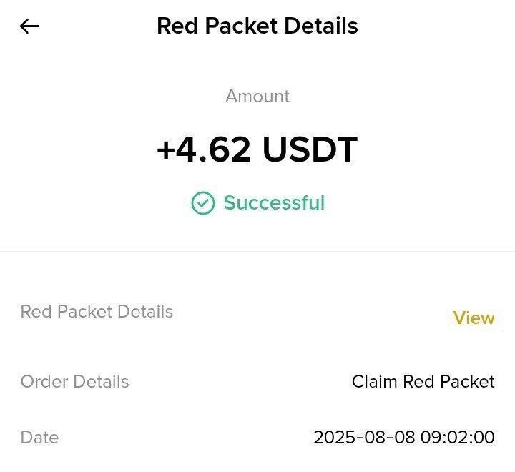This screenshot has width=515, height=472.
Task: Go back using the left arrow
Action: [29, 26]
